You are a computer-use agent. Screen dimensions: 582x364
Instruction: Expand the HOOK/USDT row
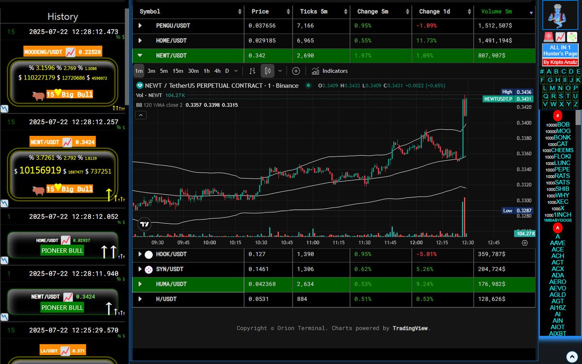[x=141, y=254]
